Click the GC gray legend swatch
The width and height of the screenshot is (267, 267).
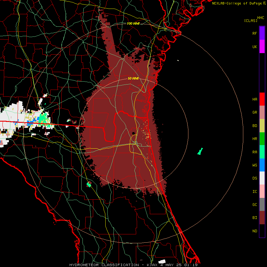262,204
